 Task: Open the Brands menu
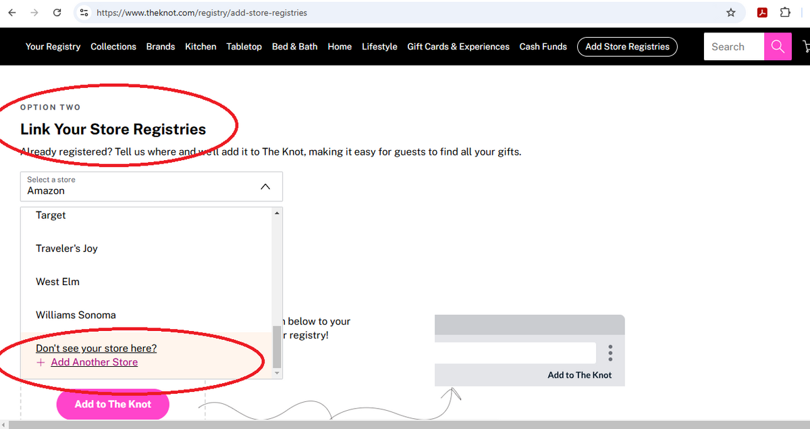[x=161, y=47]
